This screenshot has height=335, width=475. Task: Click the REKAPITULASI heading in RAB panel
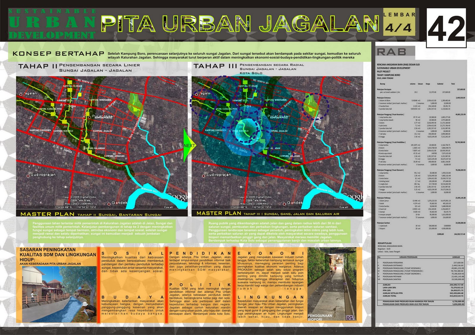pos(385,243)
